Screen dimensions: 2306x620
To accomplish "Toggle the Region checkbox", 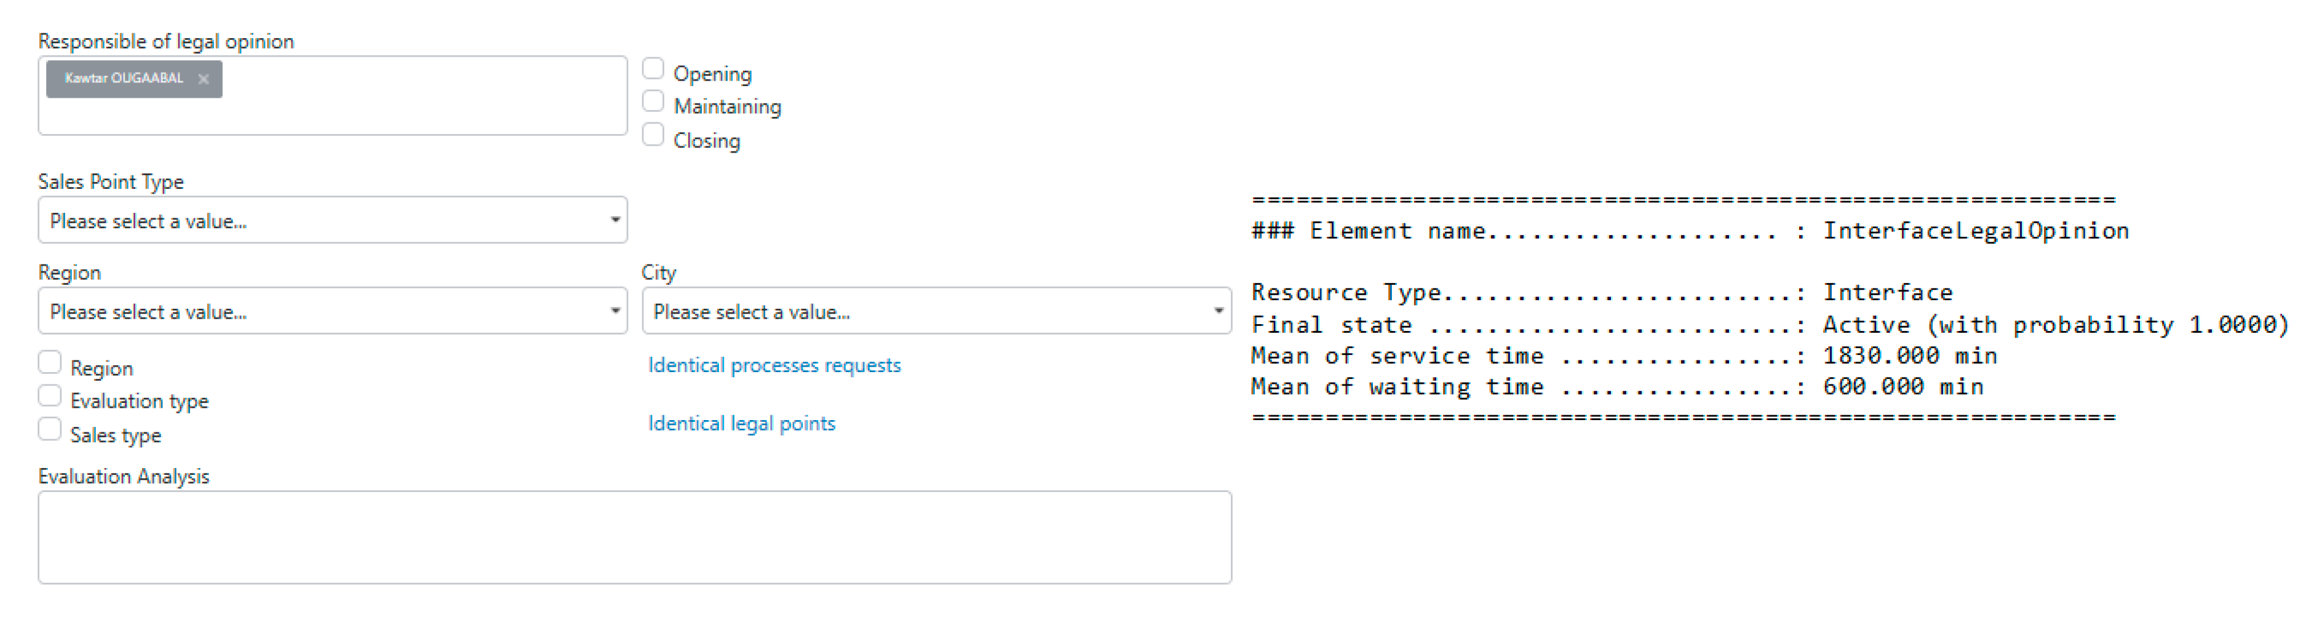I will [50, 362].
